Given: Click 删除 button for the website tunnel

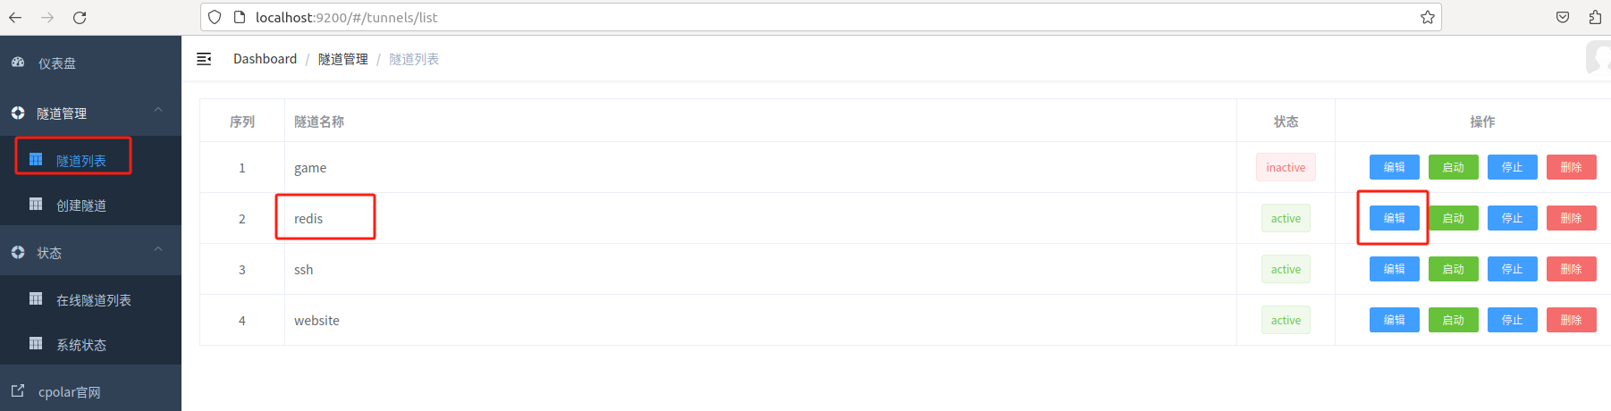Looking at the screenshot, I should click(1571, 320).
